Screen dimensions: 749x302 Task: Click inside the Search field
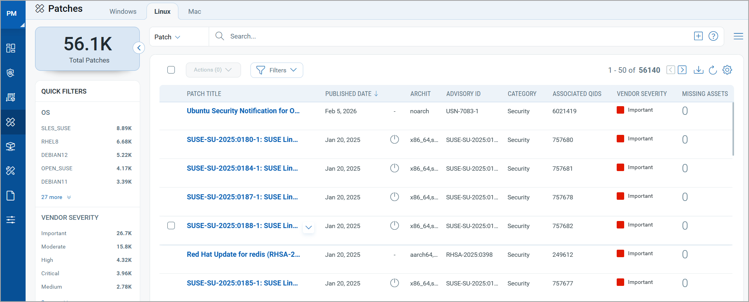pos(354,36)
